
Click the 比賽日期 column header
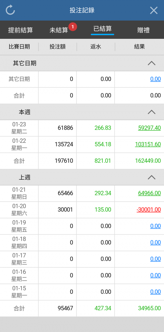tap(19, 46)
